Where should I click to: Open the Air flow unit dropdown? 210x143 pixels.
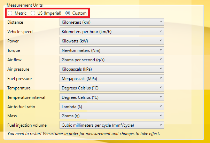112,59
